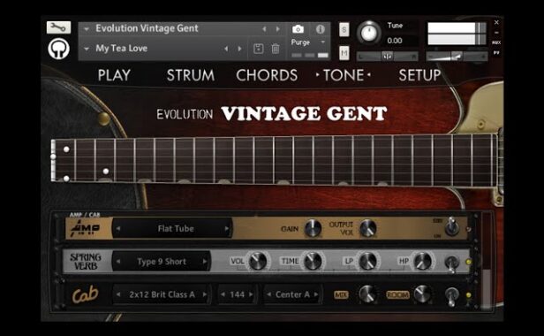The image size is (544, 336).
Task: Take a snapshot with the camera icon
Action: tap(298, 29)
